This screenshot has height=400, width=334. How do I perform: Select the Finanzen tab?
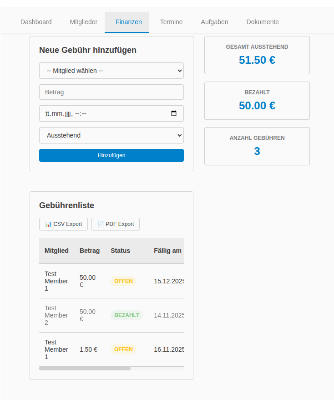tap(128, 22)
